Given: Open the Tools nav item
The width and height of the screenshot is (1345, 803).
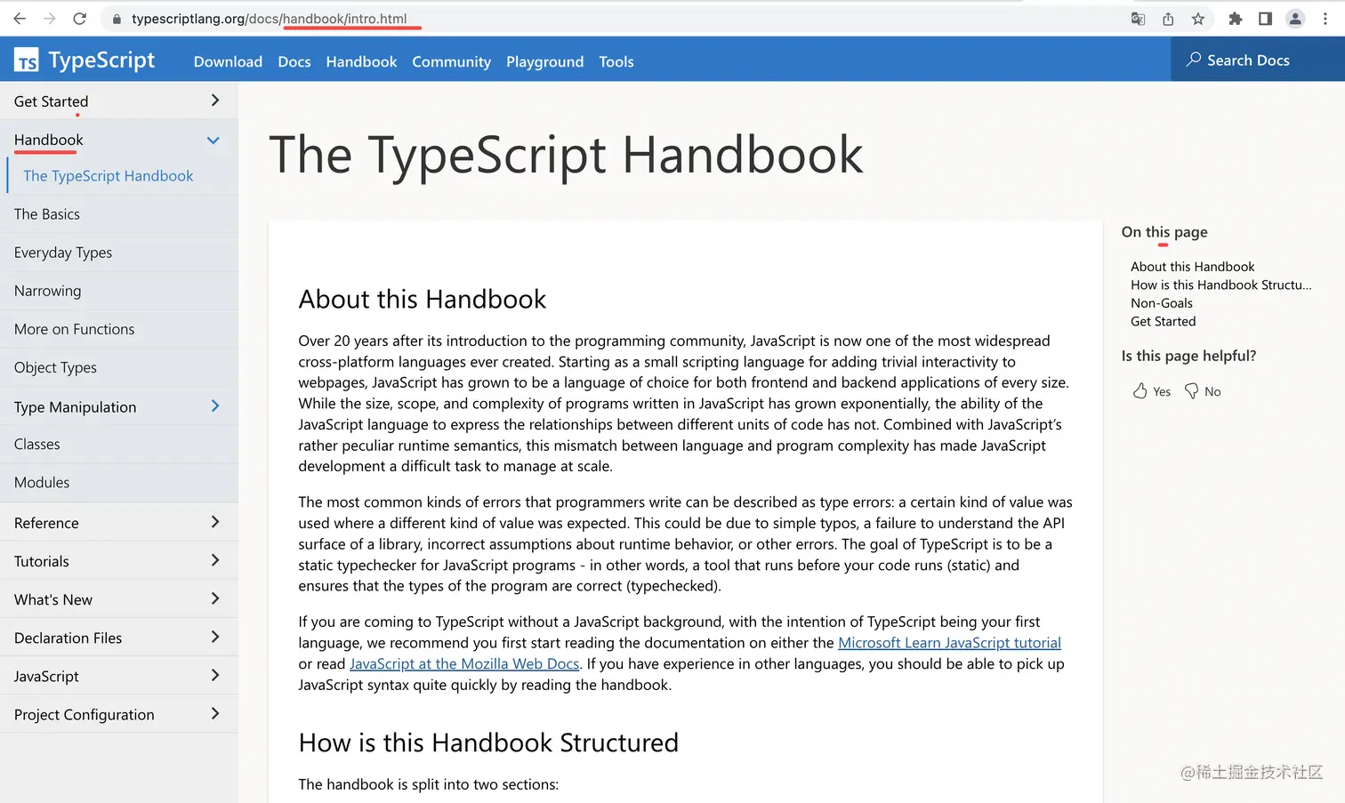Looking at the screenshot, I should pyautogui.click(x=616, y=61).
